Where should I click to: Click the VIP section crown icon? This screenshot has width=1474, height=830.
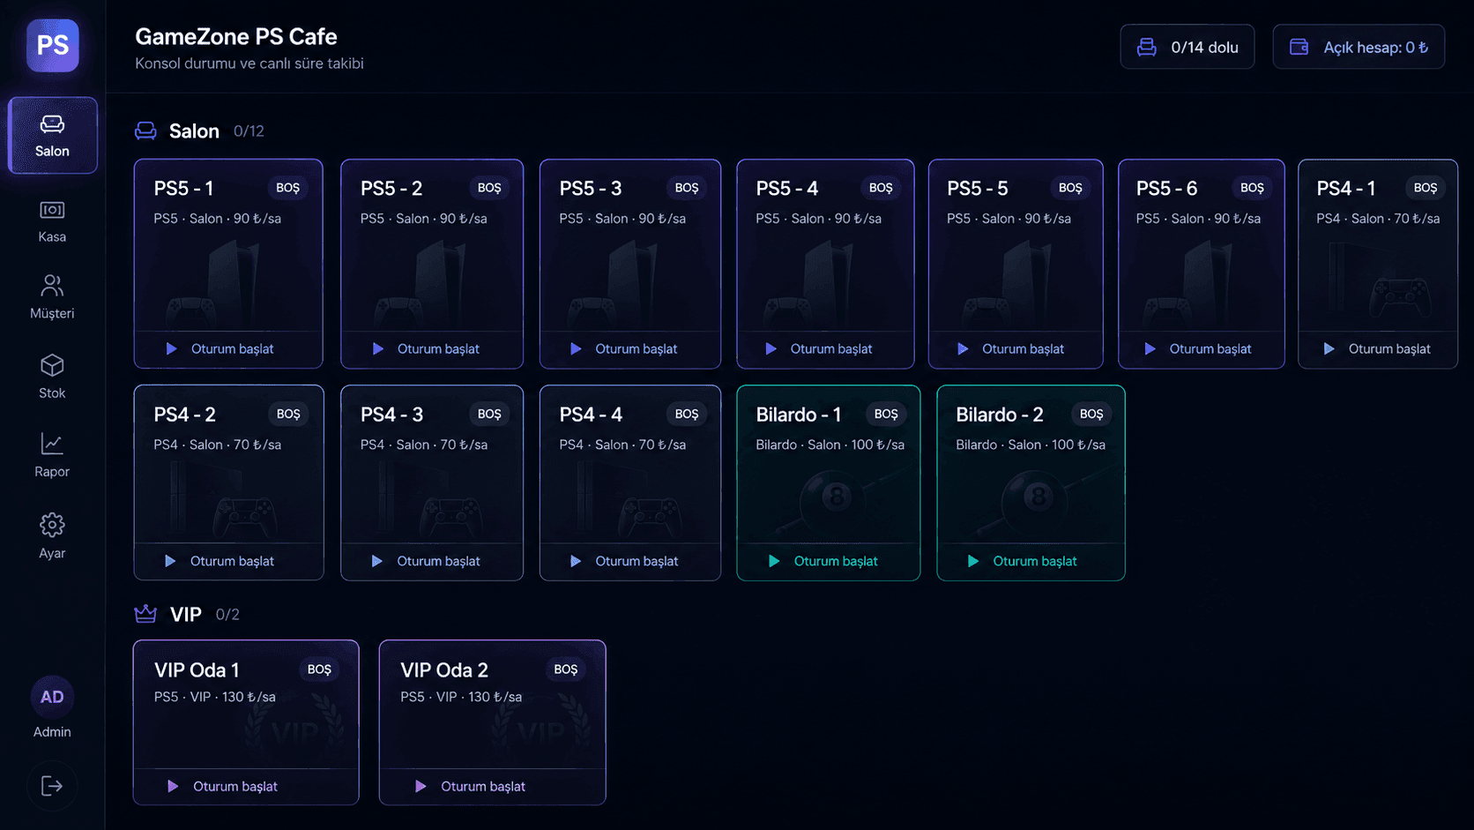tap(145, 614)
